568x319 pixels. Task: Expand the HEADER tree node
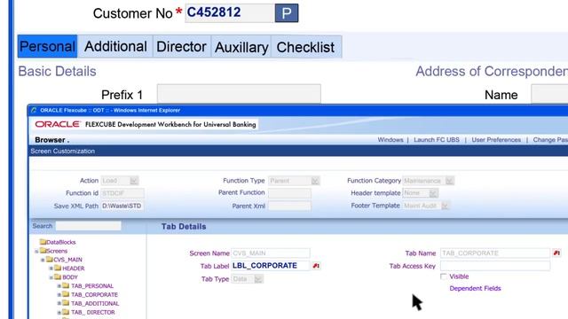pos(51,268)
